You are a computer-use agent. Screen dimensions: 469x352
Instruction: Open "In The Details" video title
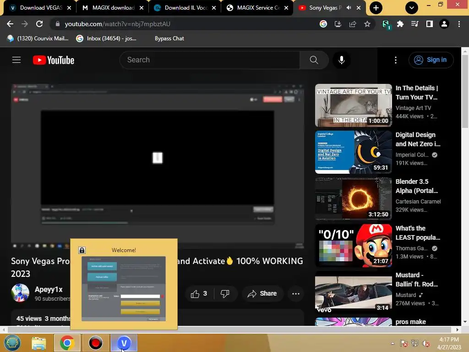(417, 93)
